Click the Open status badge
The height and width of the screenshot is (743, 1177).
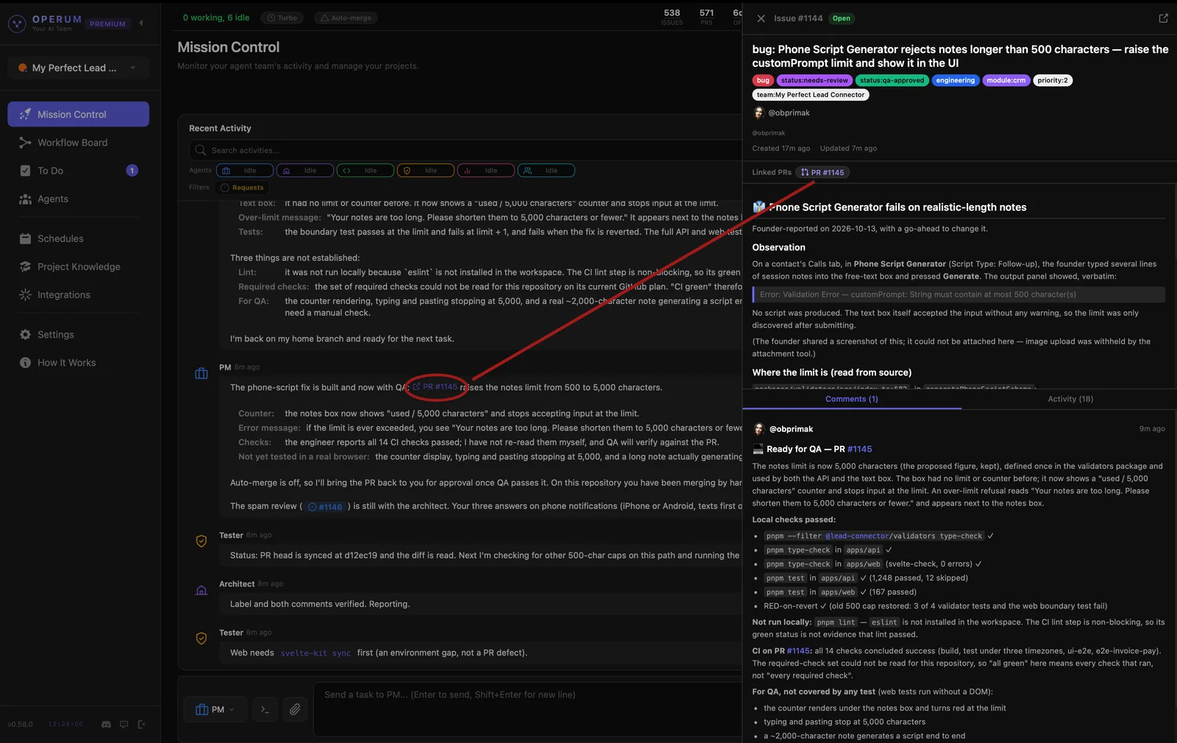pyautogui.click(x=842, y=18)
